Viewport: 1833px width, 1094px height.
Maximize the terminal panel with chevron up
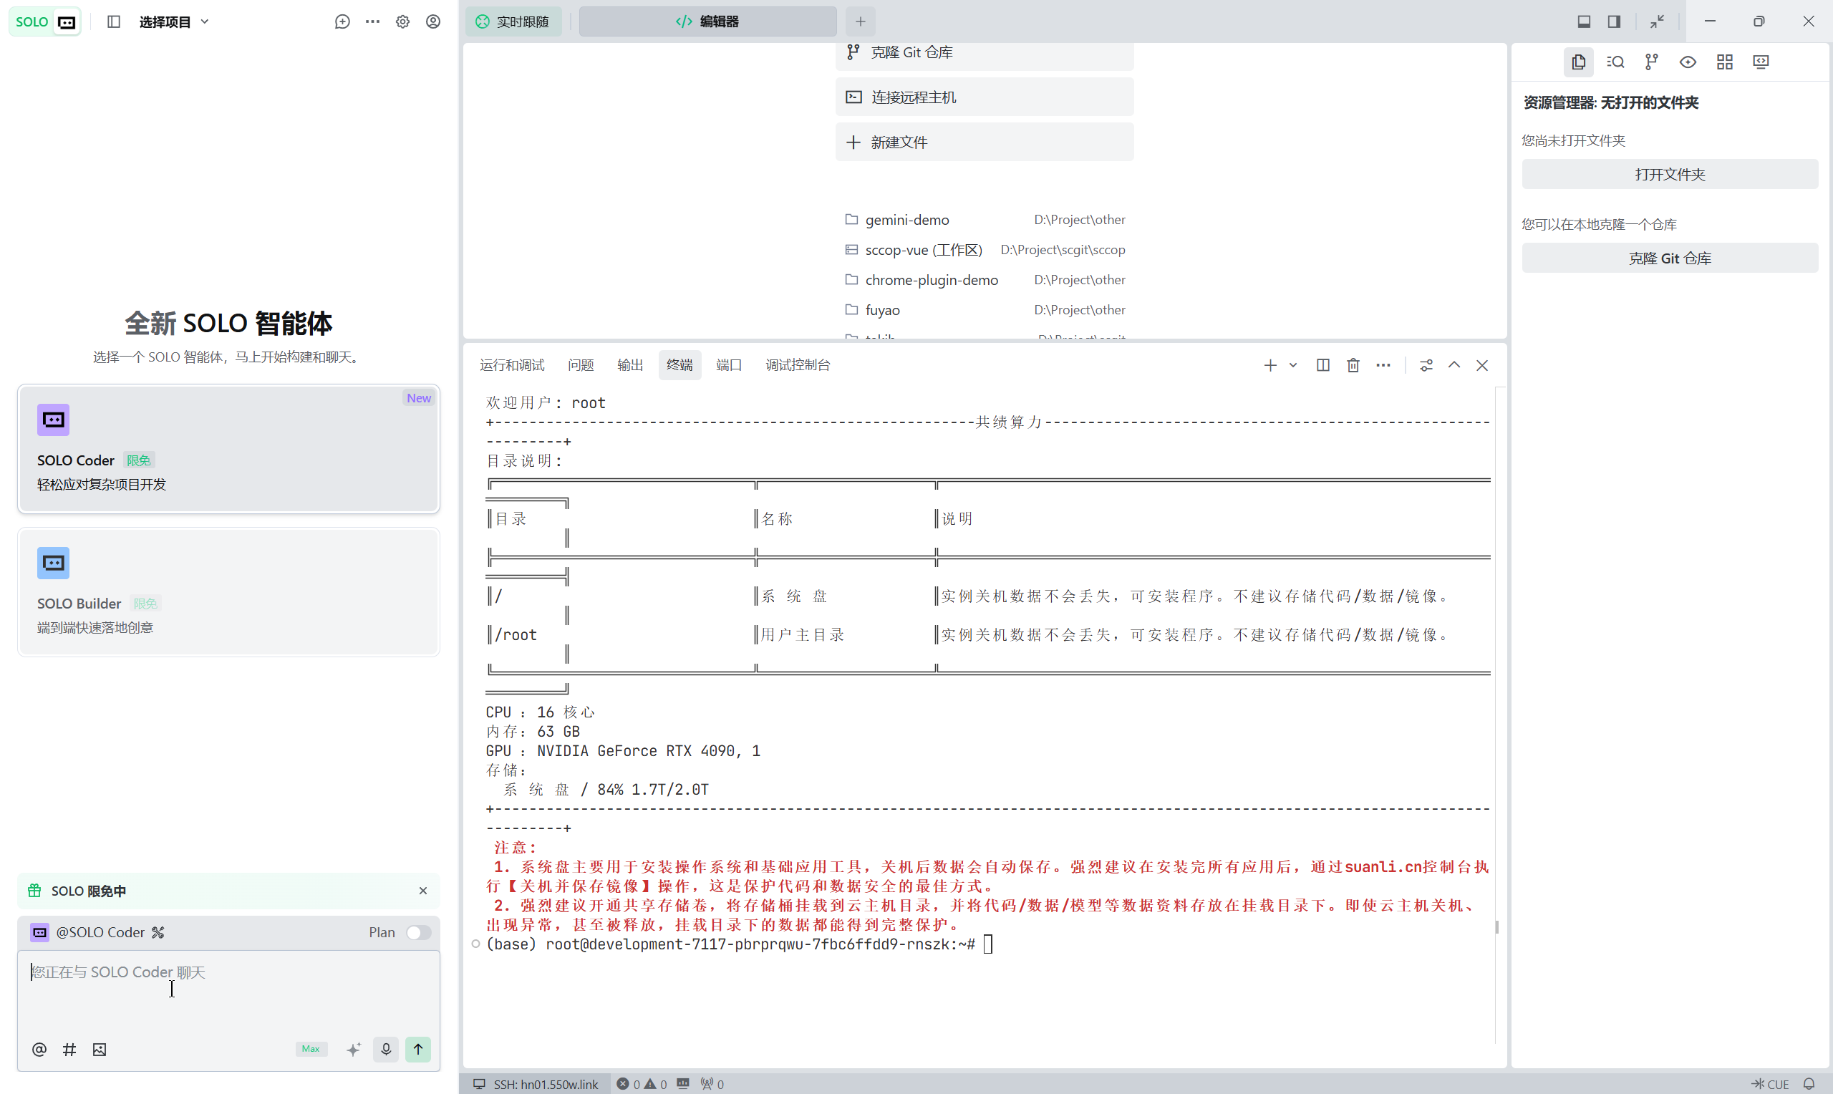[x=1454, y=365]
